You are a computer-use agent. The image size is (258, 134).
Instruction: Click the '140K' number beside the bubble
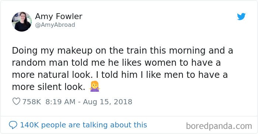(x=29, y=125)
